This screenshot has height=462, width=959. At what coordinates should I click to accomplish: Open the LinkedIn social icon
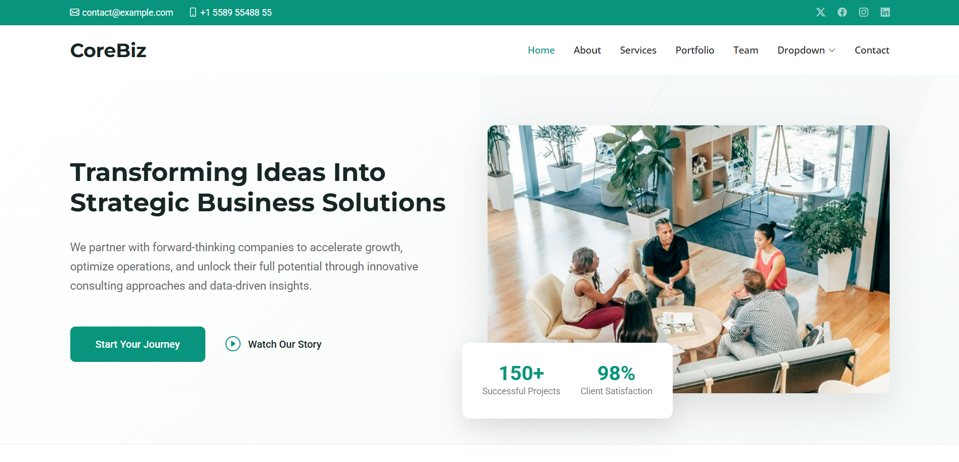(x=885, y=12)
